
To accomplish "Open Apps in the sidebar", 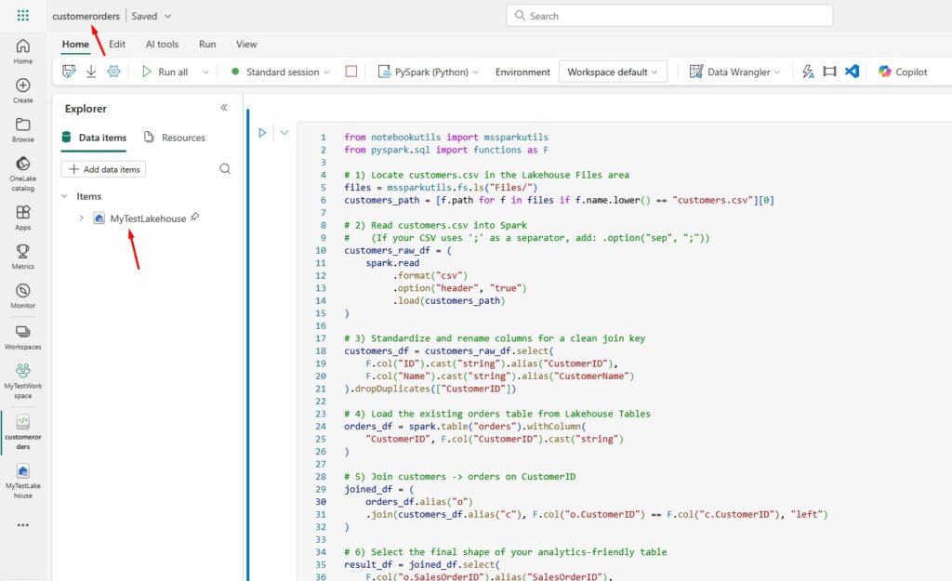I will point(22,218).
